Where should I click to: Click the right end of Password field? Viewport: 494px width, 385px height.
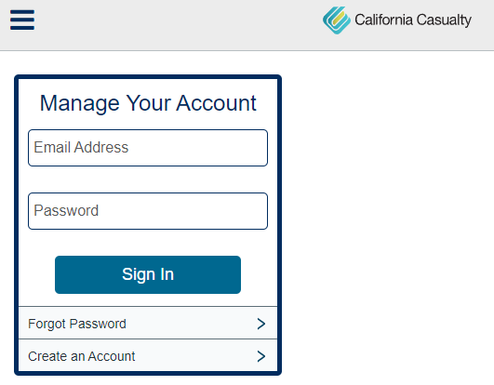click(252, 211)
